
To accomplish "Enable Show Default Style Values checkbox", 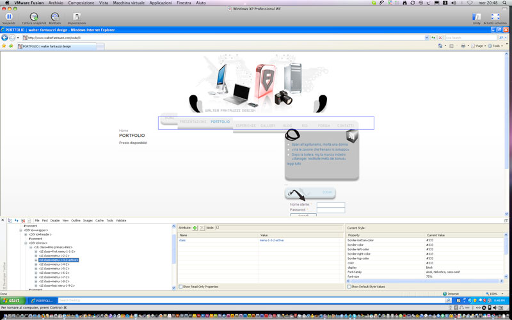I will coord(349,287).
